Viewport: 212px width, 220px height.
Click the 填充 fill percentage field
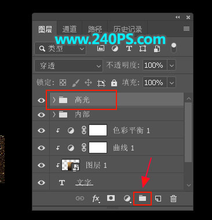click(155, 83)
